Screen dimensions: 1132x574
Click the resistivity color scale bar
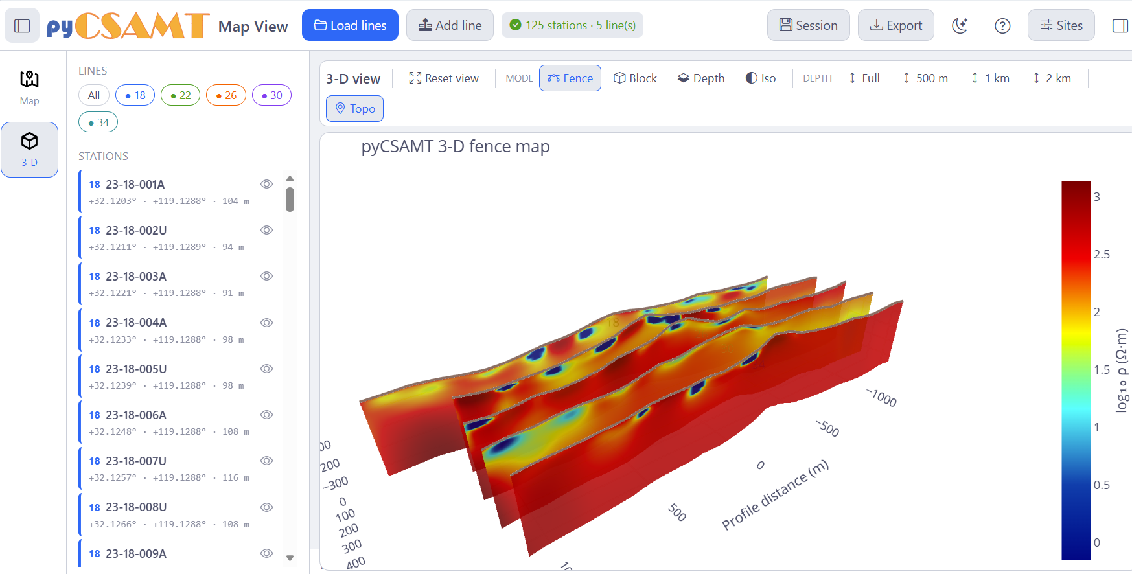tap(1076, 371)
